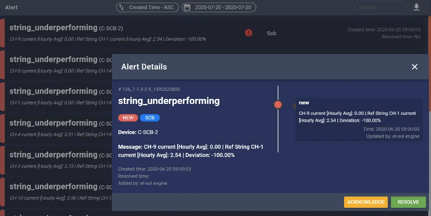This screenshot has width=431, height=216.
Task: Click the red NEW status badge
Action: tap(128, 118)
